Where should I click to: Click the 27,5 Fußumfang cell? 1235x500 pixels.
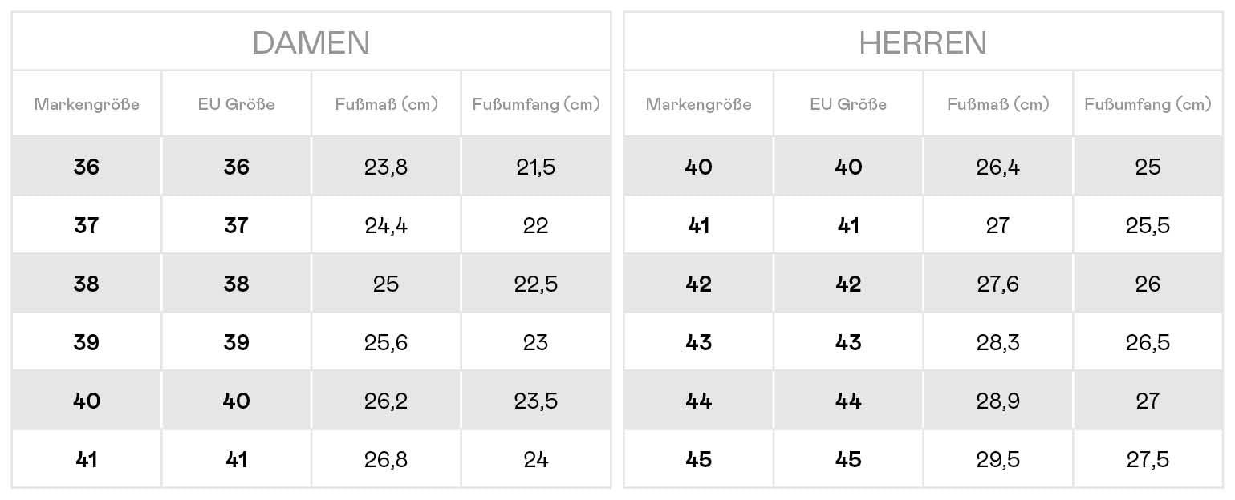click(x=1148, y=459)
